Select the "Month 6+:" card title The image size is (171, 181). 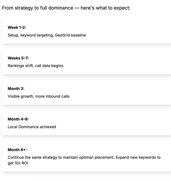point(17,150)
